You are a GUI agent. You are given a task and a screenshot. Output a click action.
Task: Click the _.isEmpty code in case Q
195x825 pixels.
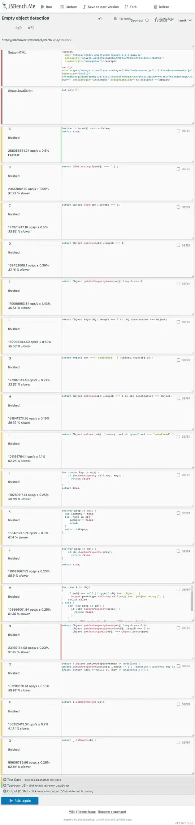tap(79, 740)
